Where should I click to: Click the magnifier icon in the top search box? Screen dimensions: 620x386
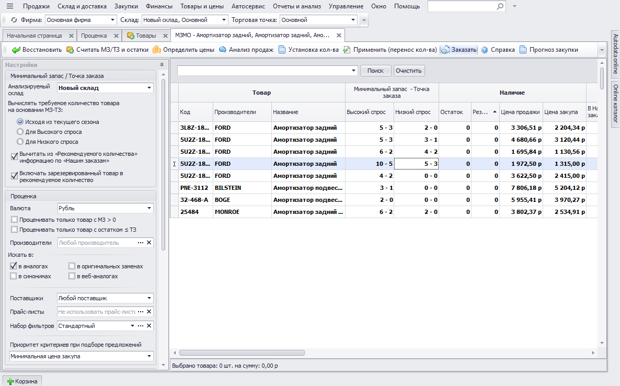(500, 6)
